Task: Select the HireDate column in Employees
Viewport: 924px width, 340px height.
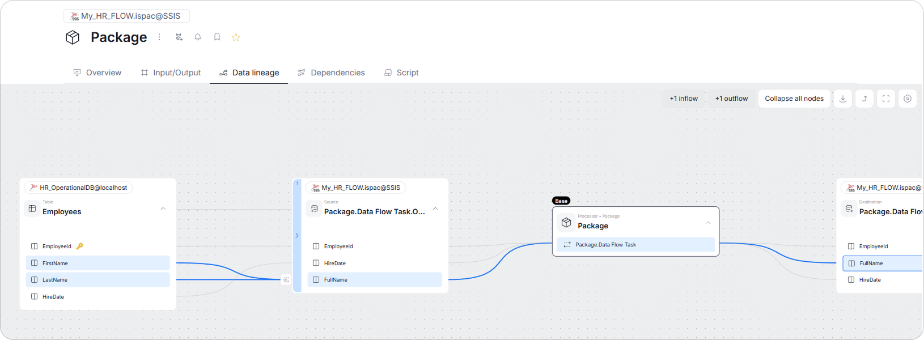Action: point(98,297)
